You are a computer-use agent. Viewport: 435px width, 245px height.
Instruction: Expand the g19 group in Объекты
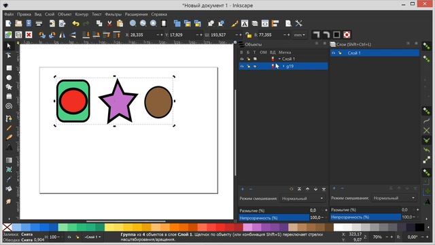(283, 67)
